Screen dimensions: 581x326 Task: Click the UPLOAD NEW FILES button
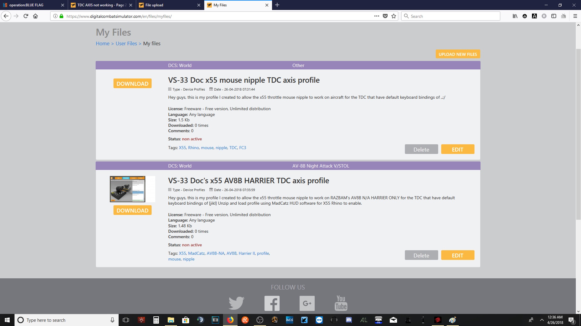coord(458,54)
